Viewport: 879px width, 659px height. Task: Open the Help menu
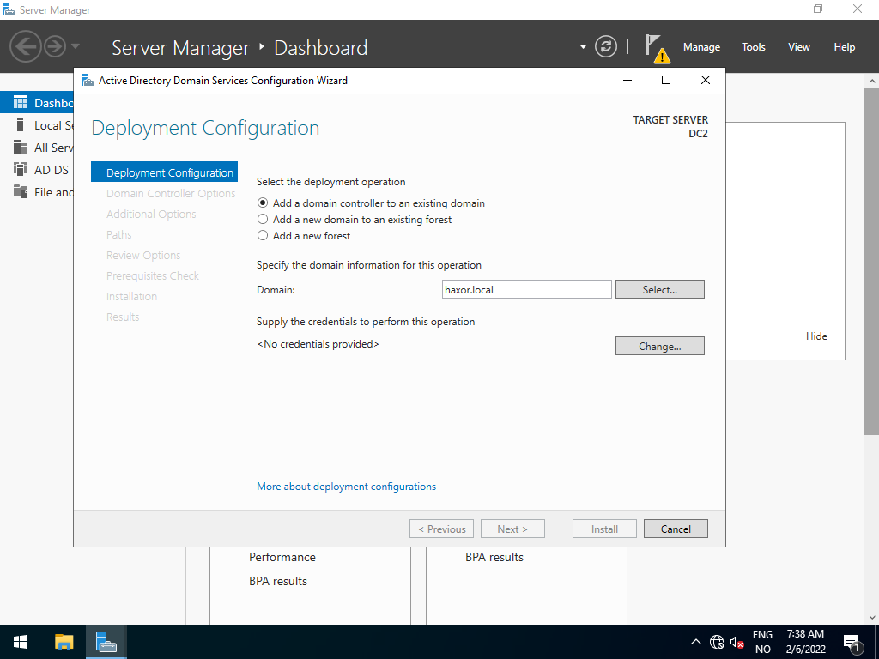tap(844, 47)
